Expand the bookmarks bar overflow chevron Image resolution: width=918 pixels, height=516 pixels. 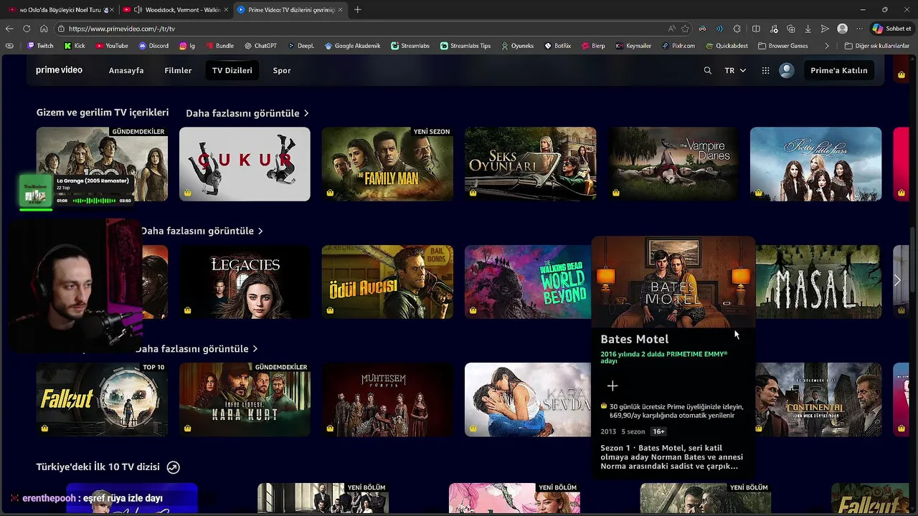coord(827,46)
